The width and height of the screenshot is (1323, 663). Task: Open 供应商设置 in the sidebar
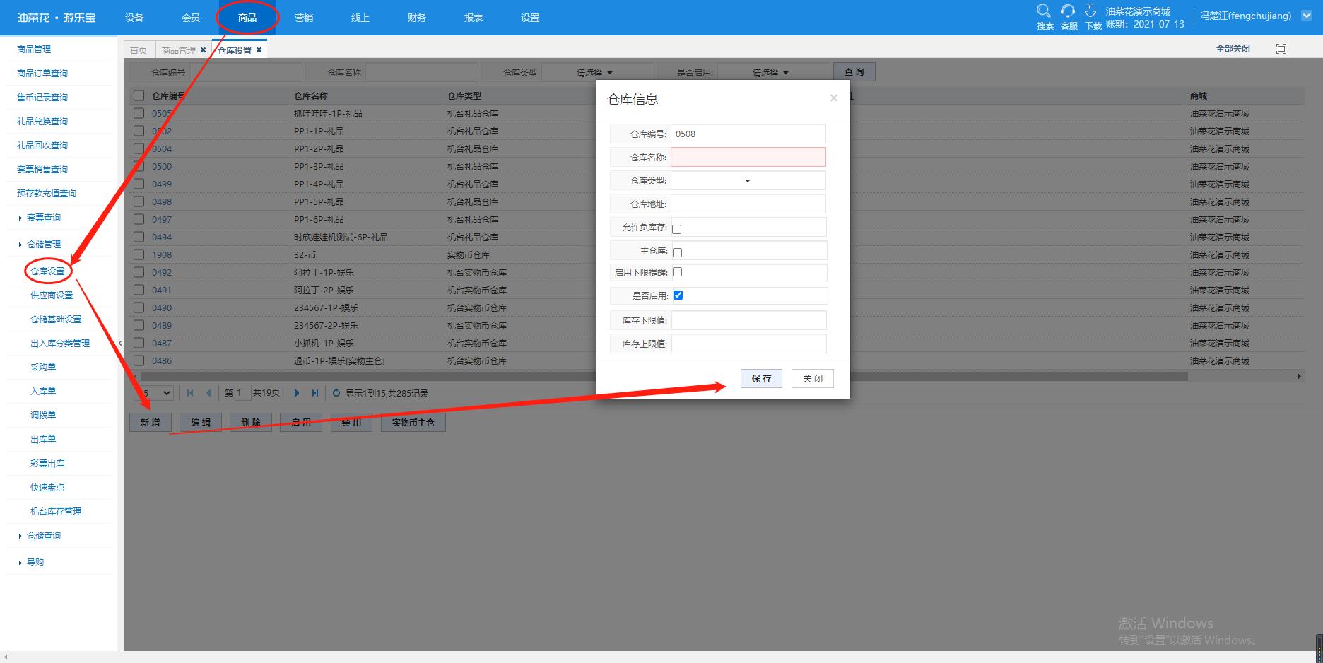click(x=52, y=295)
